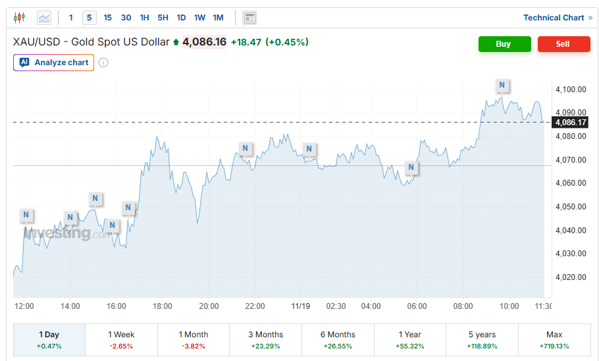Screen dimensions: 599x361
Task: Open the 3 Months range tab
Action: click(x=265, y=339)
